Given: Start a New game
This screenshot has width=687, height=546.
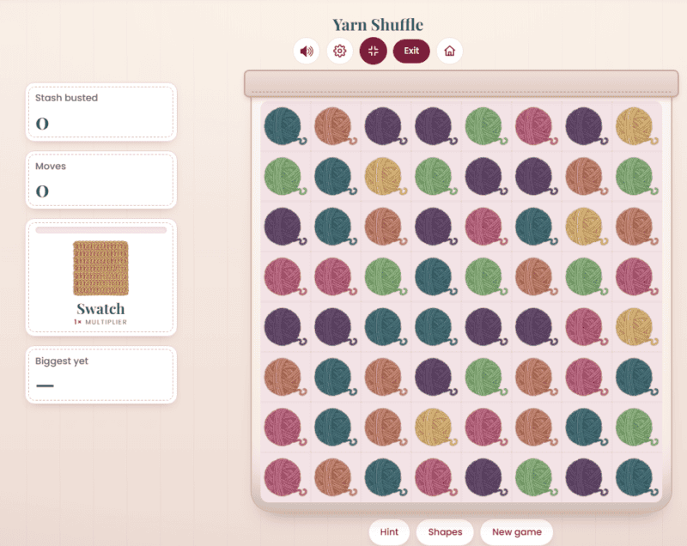Looking at the screenshot, I should click(517, 531).
